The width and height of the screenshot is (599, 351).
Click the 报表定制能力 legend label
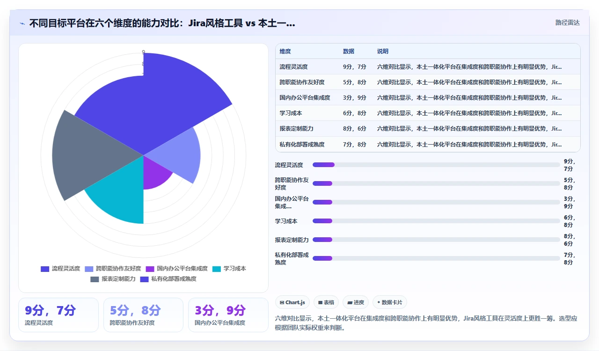118,279
